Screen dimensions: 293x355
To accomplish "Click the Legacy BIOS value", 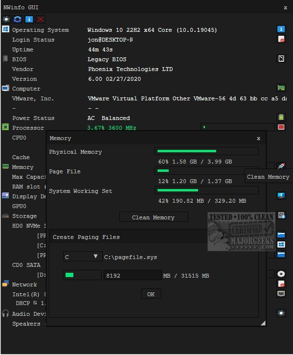I will point(107,59).
